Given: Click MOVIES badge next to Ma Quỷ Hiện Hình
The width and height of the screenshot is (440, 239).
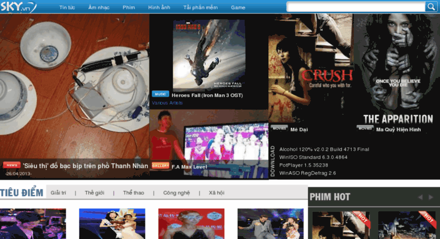Looking at the screenshot, I should point(365,128).
